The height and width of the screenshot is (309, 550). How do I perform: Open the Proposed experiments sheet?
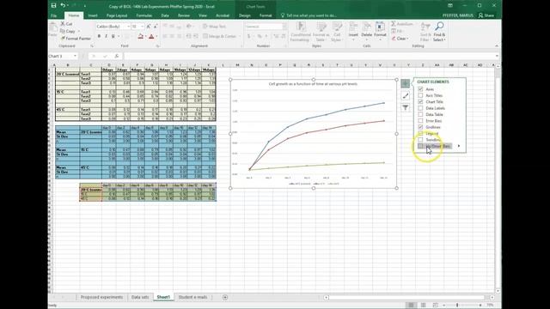pyautogui.click(x=101, y=297)
